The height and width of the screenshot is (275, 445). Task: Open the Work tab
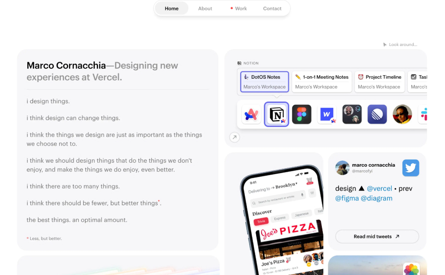[x=239, y=8]
